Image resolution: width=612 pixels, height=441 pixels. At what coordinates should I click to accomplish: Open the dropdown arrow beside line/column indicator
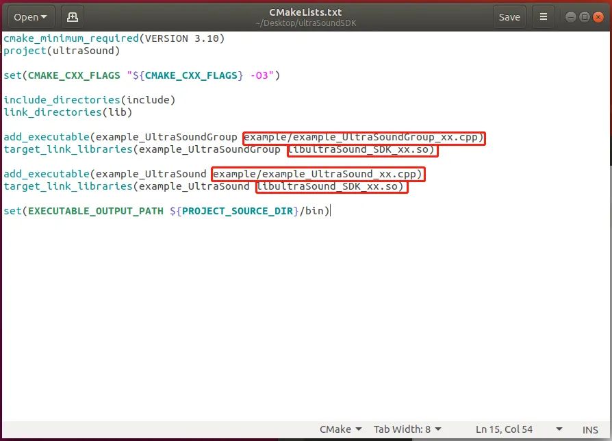559,429
